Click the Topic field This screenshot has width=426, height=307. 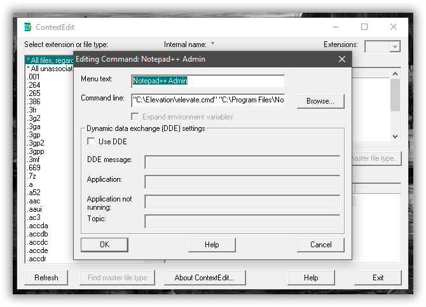242,221
